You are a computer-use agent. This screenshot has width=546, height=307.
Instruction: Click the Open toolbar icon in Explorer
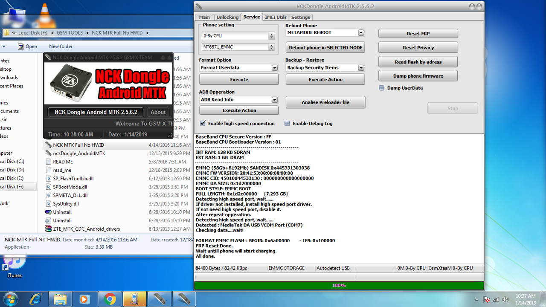pos(20,46)
